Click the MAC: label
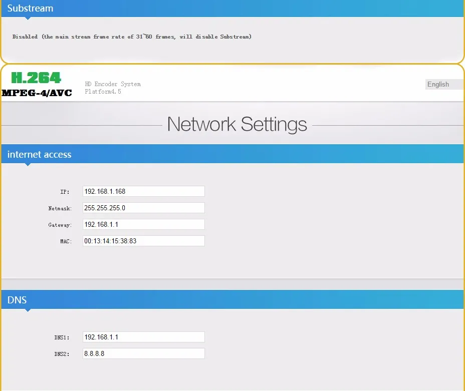Screen dimensions: 465x391 (x=66, y=241)
